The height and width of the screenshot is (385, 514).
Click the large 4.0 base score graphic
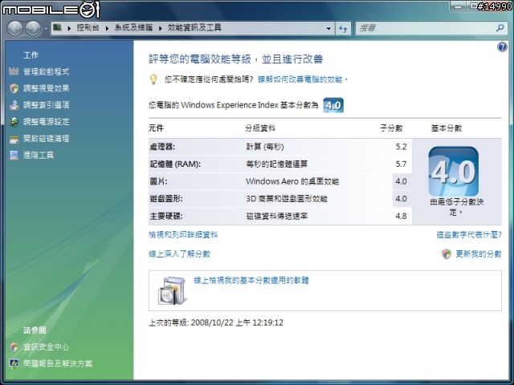coord(453,172)
